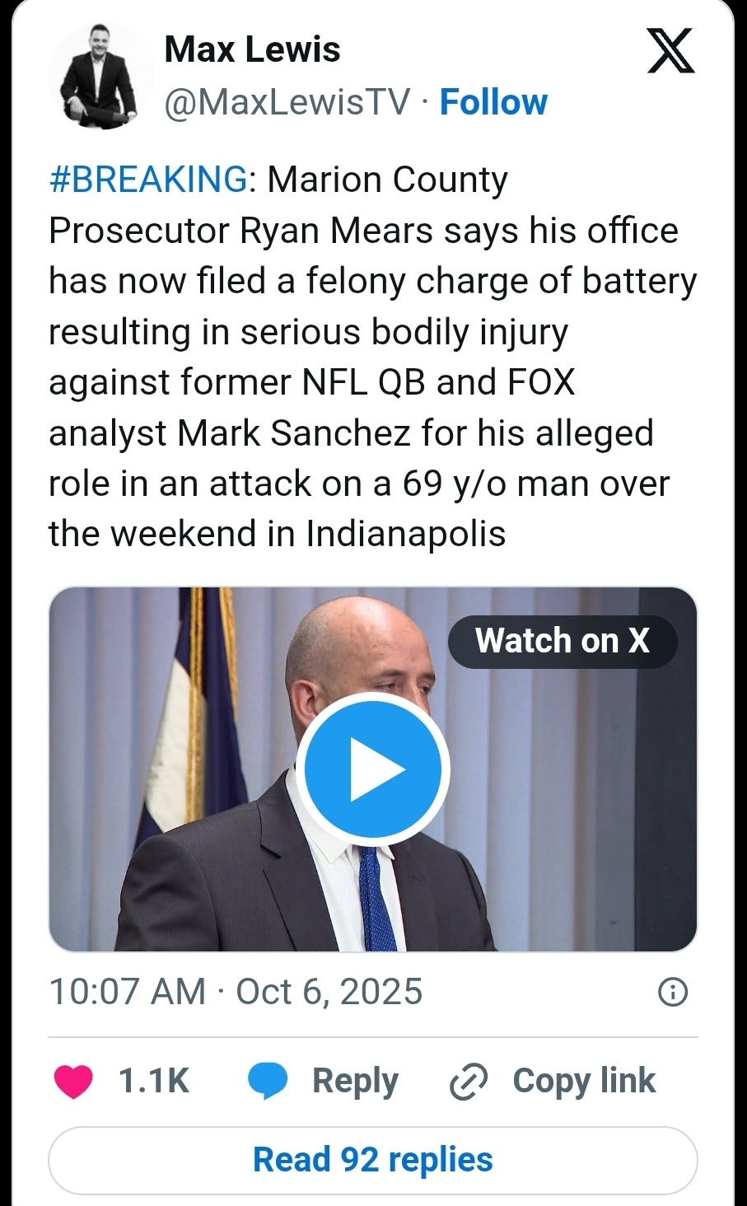The height and width of the screenshot is (1206, 747).
Task: Open Read 92 replies
Action: coord(372,1160)
